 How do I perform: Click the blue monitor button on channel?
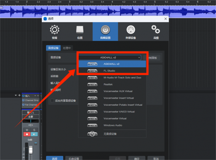coord(34,134)
